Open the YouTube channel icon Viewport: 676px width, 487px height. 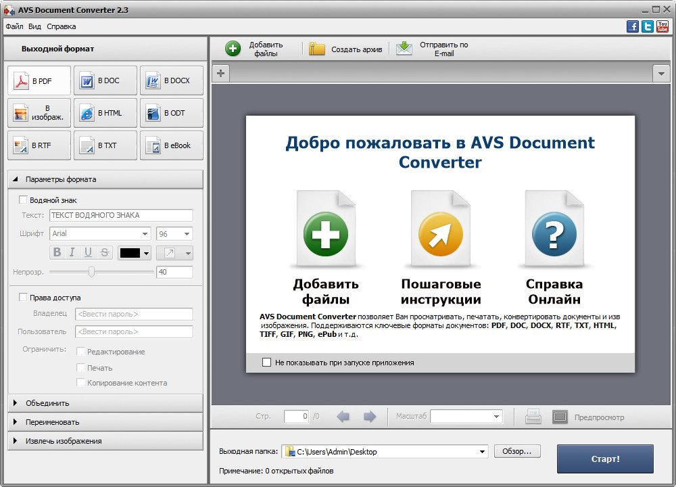click(662, 26)
